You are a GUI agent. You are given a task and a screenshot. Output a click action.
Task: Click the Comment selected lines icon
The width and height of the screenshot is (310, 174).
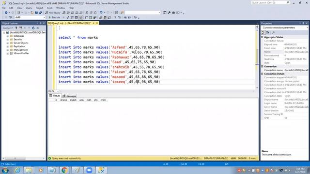click(x=115, y=17)
